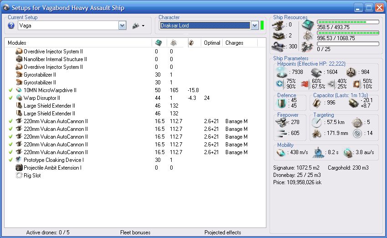
Task: Select the 10MN MicroWarpdrive II icon
Action: pos(19,90)
